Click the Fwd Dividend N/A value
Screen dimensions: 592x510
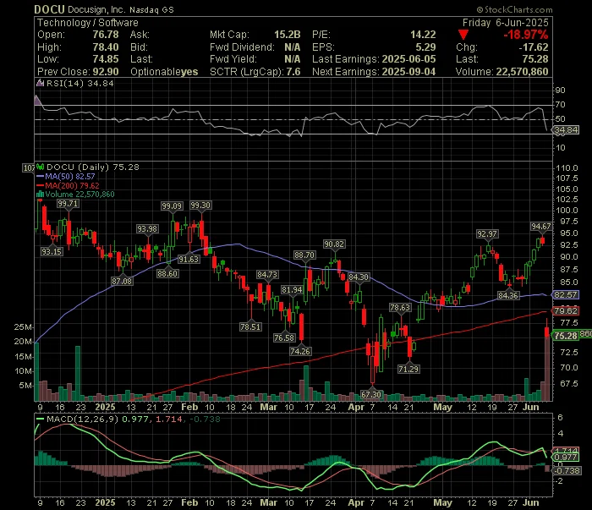[x=293, y=47]
